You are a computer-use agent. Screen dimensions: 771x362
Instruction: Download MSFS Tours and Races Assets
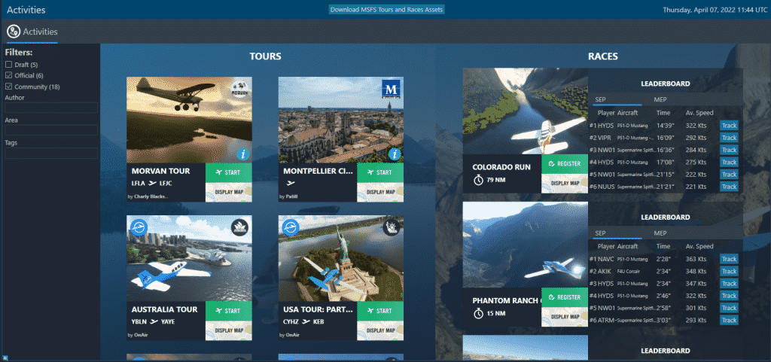[x=386, y=9]
